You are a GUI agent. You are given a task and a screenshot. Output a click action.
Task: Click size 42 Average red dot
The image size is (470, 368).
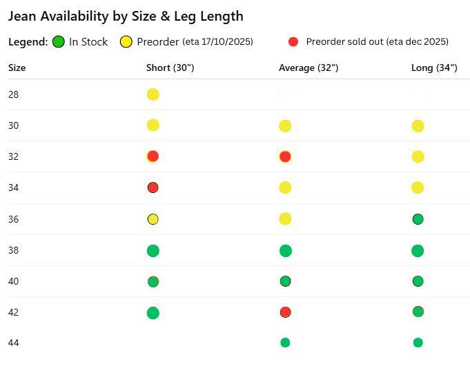click(x=285, y=312)
